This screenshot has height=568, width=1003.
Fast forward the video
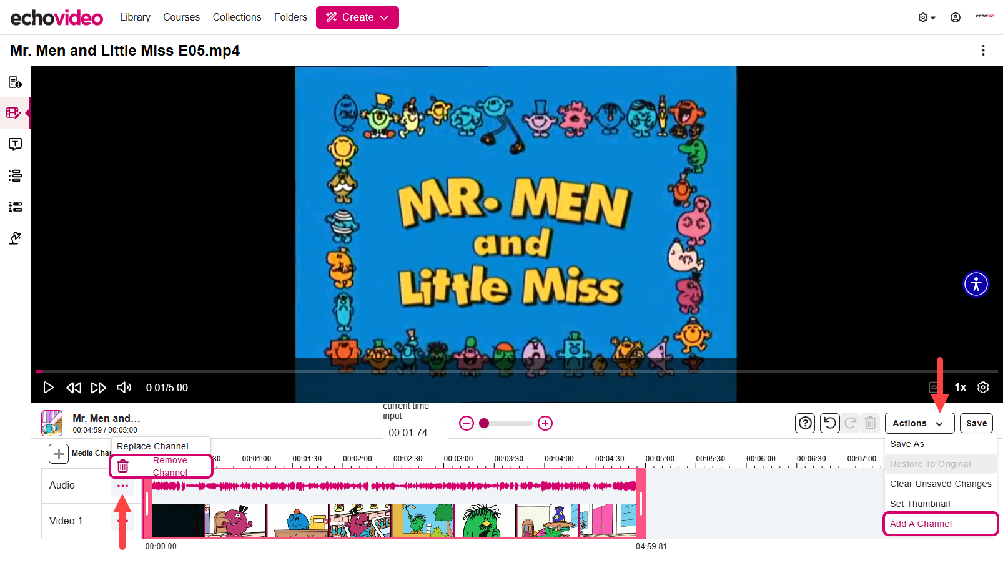coord(98,388)
